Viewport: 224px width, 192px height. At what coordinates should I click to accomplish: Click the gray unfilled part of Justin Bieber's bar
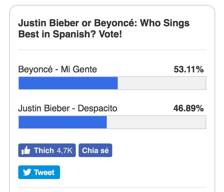(x=156, y=122)
